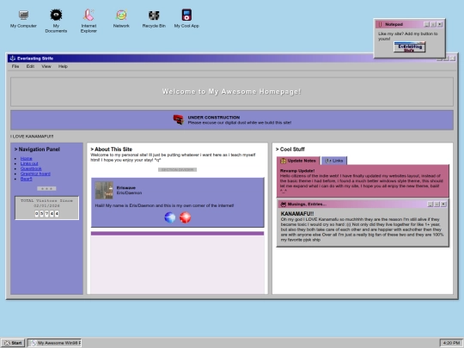Image resolution: width=464 pixels, height=348 pixels.
Task: Click the red gem orb icon
Action: tap(186, 217)
